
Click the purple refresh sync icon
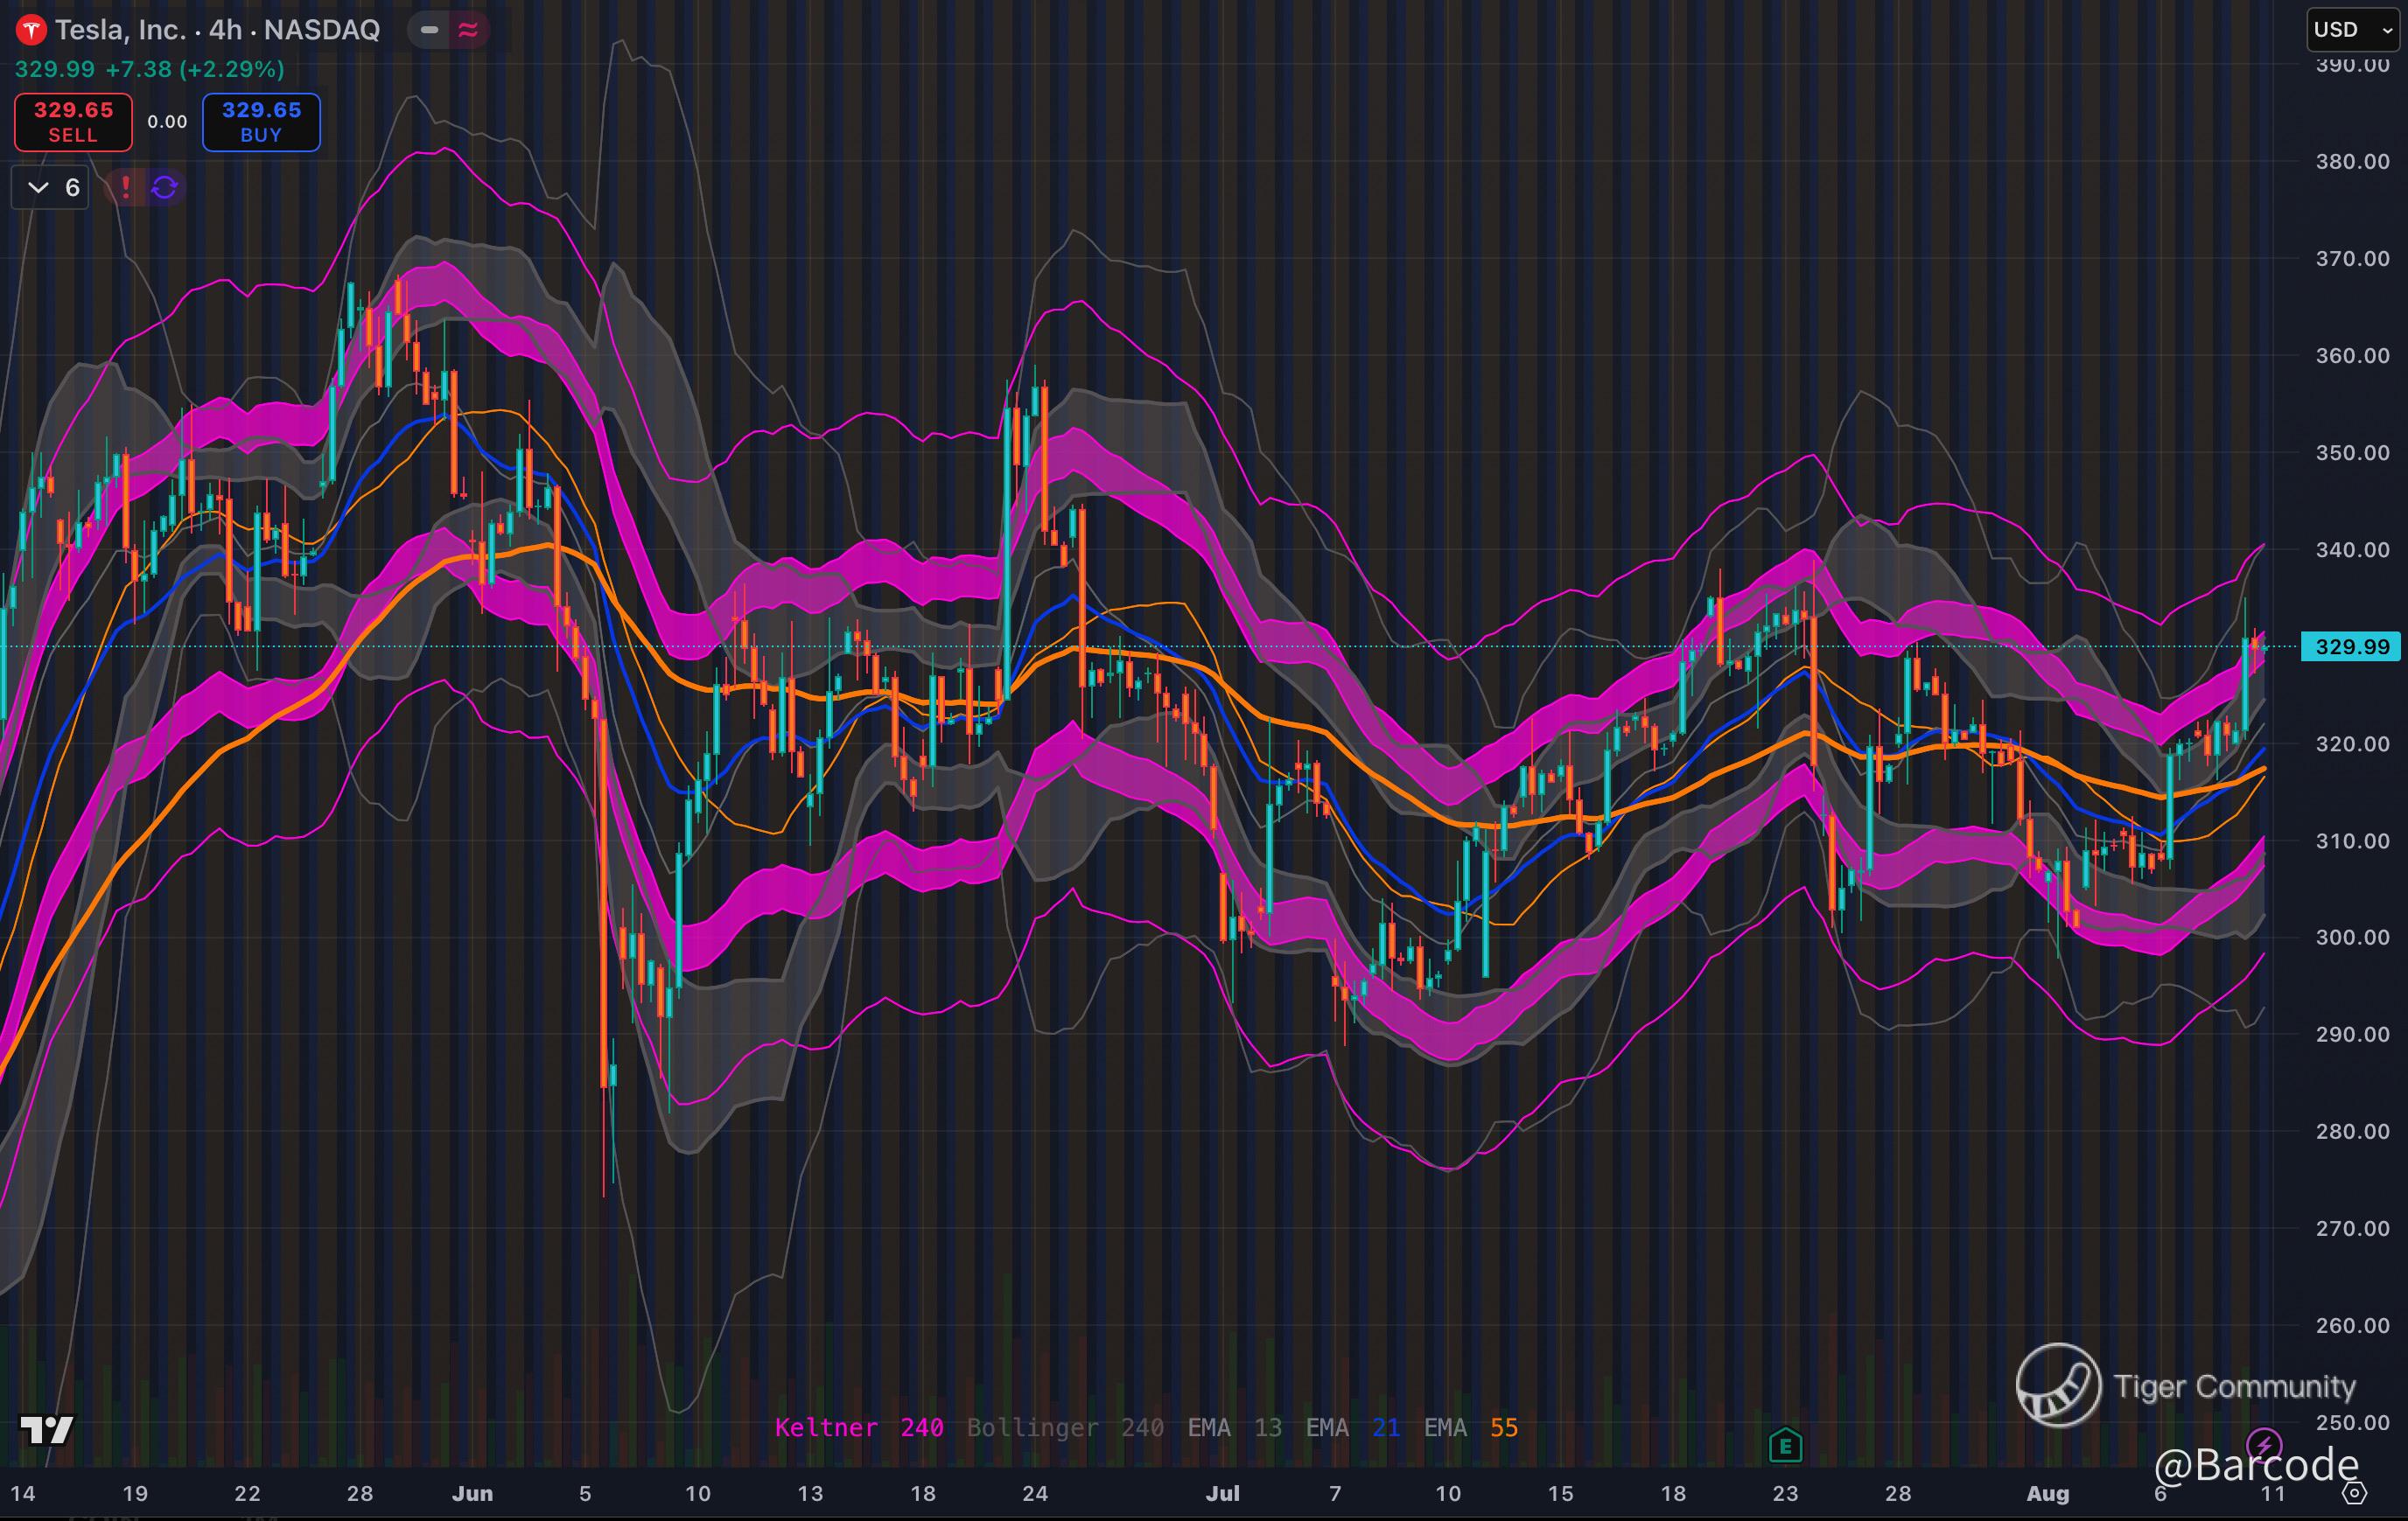tap(165, 187)
